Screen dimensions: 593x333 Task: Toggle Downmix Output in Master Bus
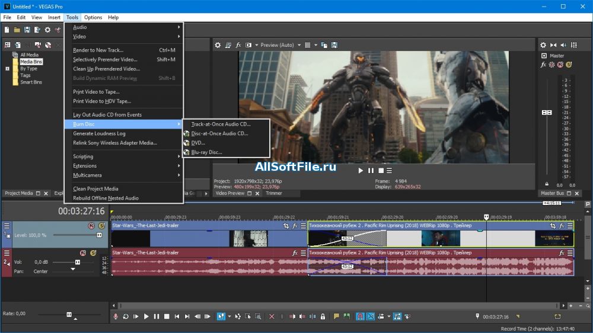(x=553, y=45)
